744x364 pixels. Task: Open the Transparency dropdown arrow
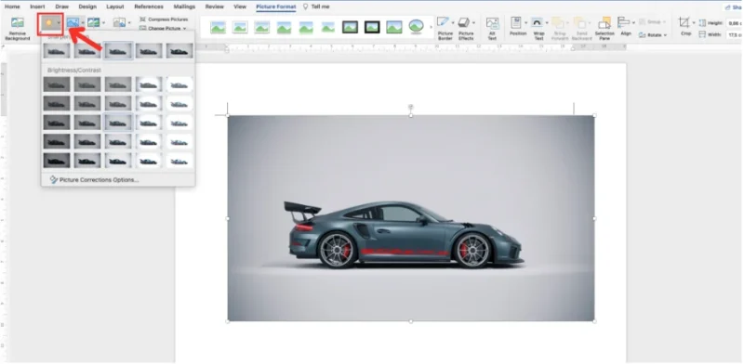[x=129, y=22]
